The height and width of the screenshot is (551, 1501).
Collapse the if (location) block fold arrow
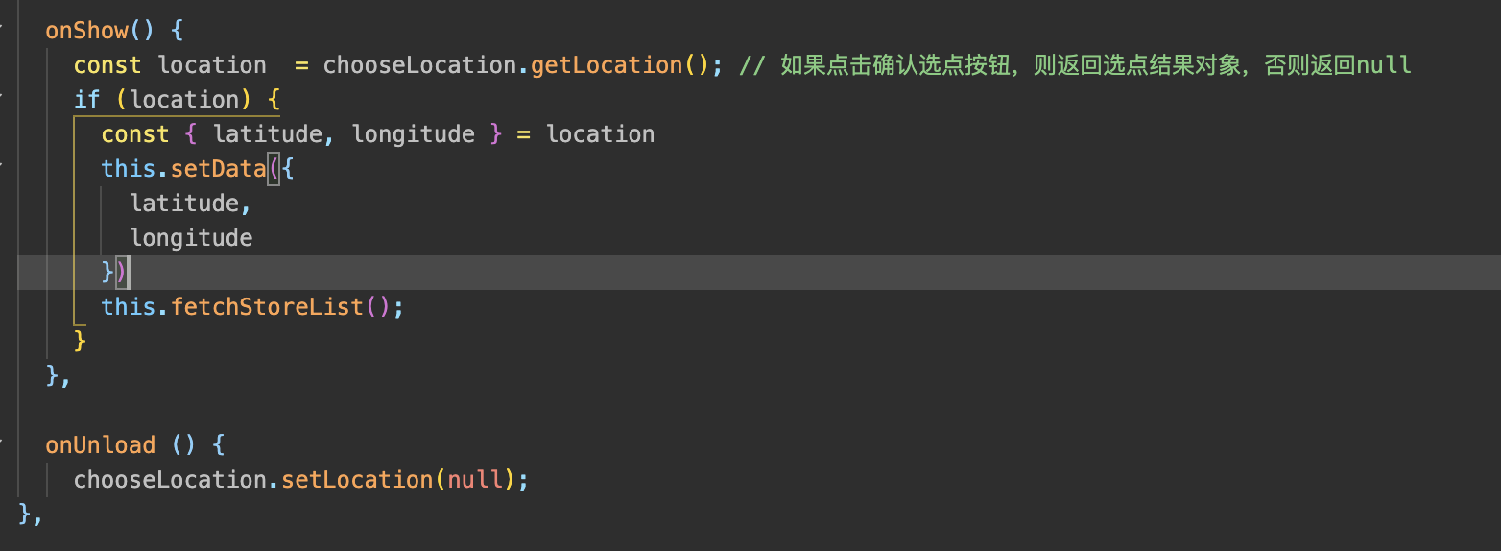point(3,94)
